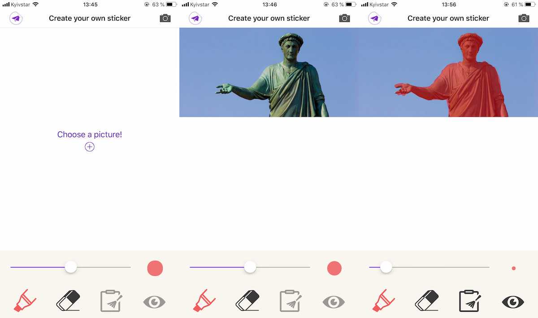Viewport: 538px width, 318px height.
Task: Tap Create your own sticker title in middle screen
Action: click(x=269, y=18)
